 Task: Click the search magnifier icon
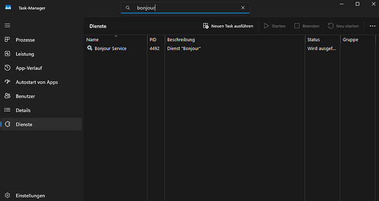[x=127, y=8]
